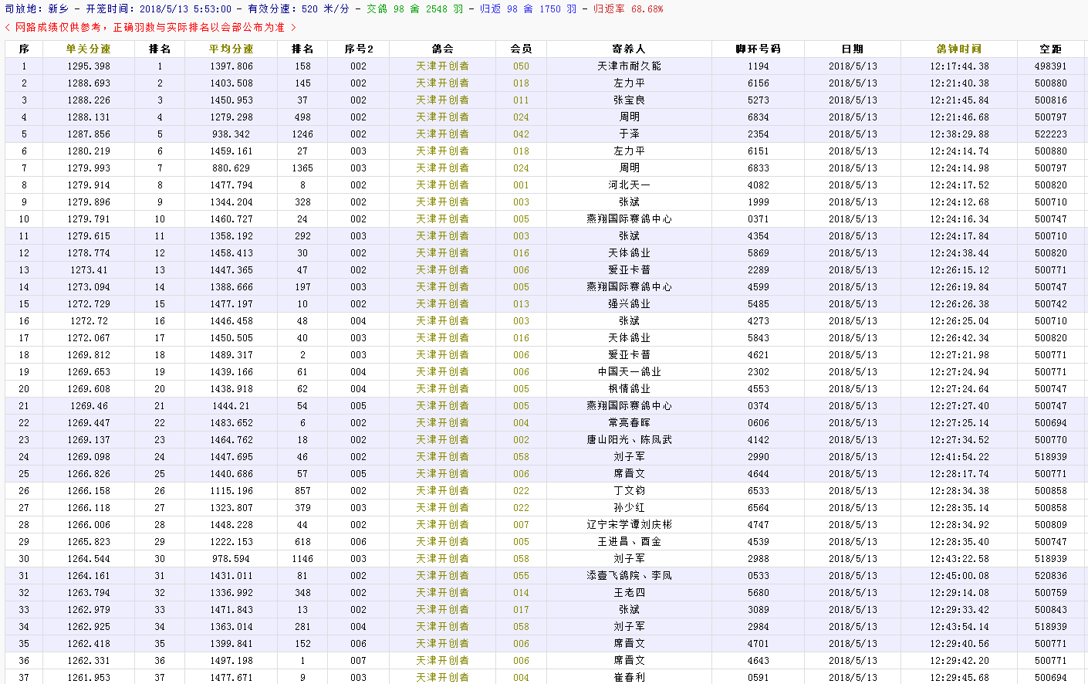Open member 014 link in 王老四 row
Image resolution: width=1088 pixels, height=684 pixels.
521,593
